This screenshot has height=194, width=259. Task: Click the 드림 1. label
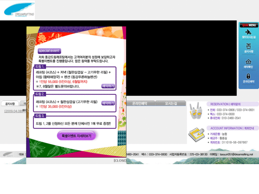pos(40,67)
